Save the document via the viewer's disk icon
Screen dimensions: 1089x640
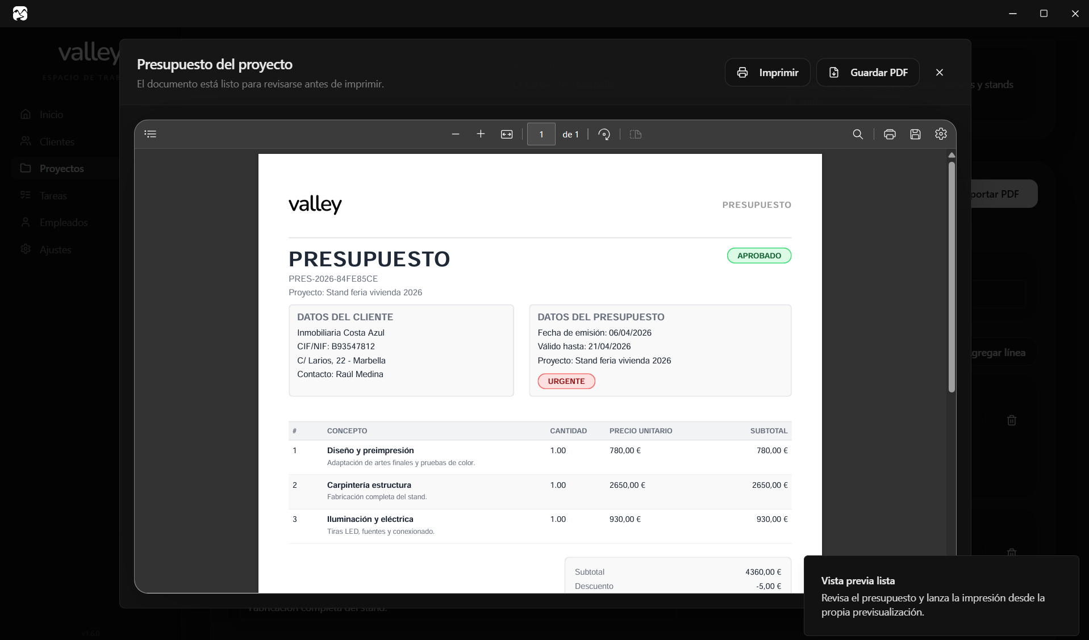click(915, 134)
